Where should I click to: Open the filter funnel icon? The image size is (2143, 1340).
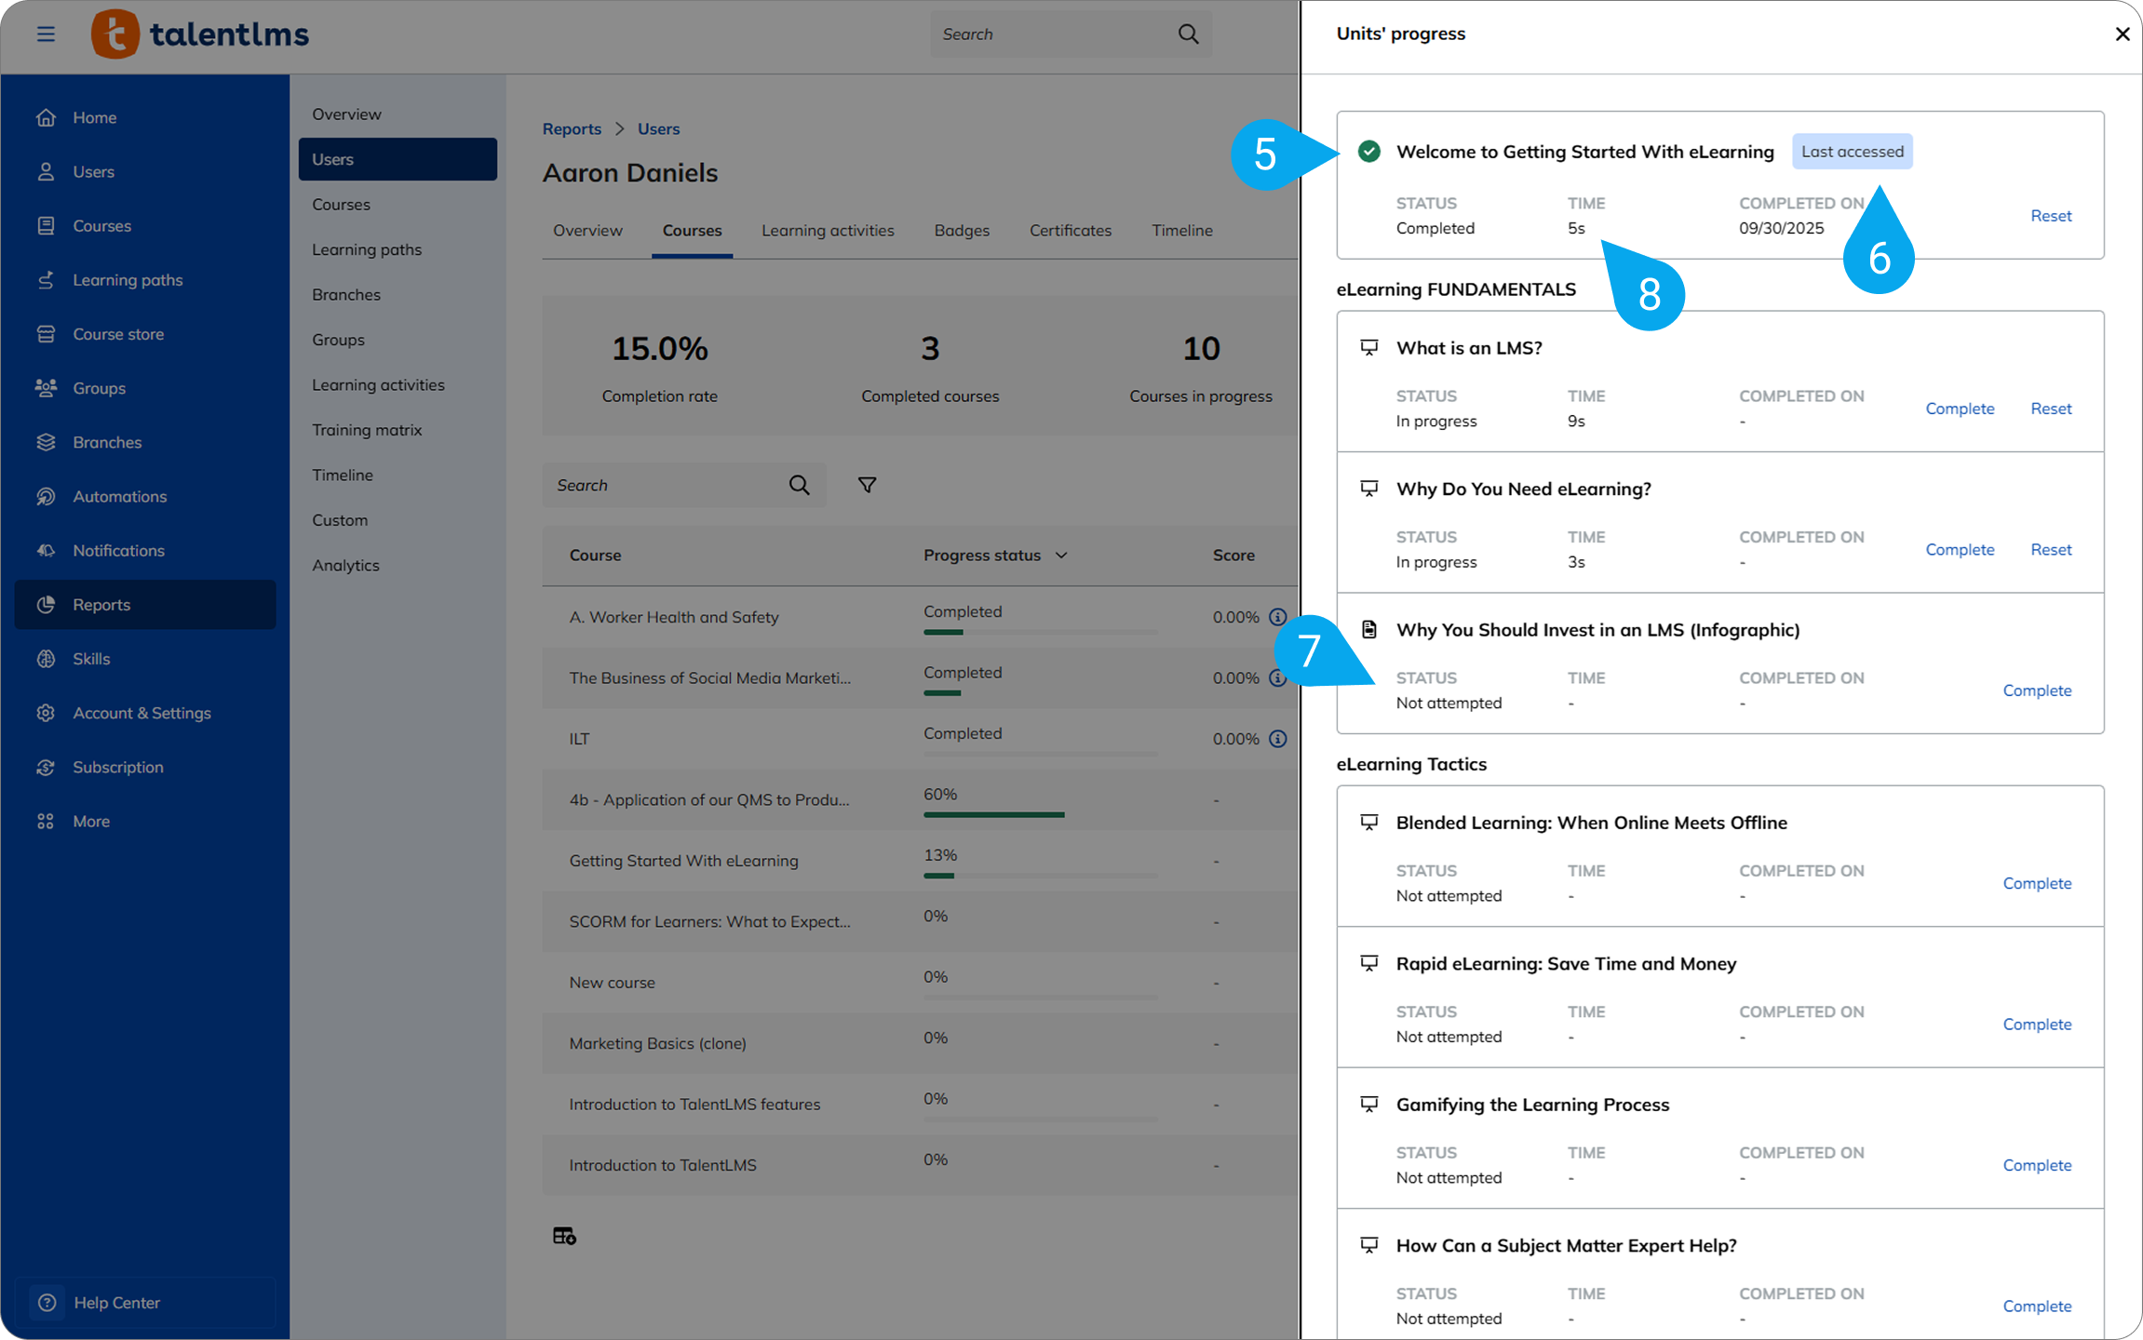(867, 485)
